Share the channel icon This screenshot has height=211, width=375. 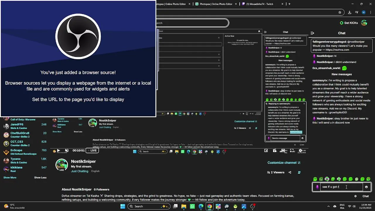coord(290,172)
